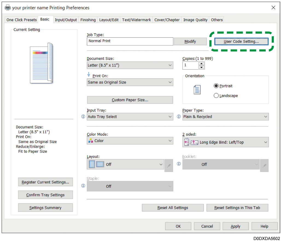Open the 2 sided binding dropdown
This screenshot has height=242, width=281.
coord(226,142)
